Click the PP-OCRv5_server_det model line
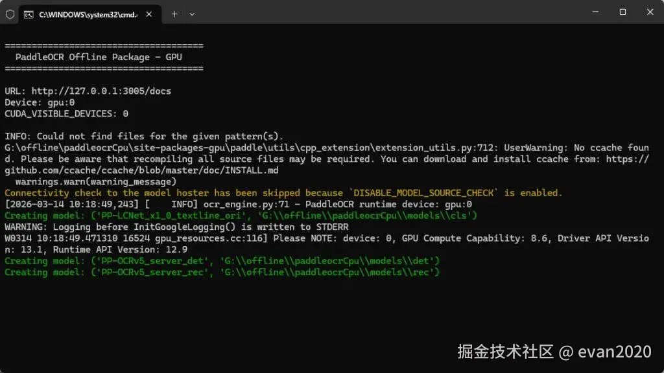664x373 pixels. [x=222, y=261]
